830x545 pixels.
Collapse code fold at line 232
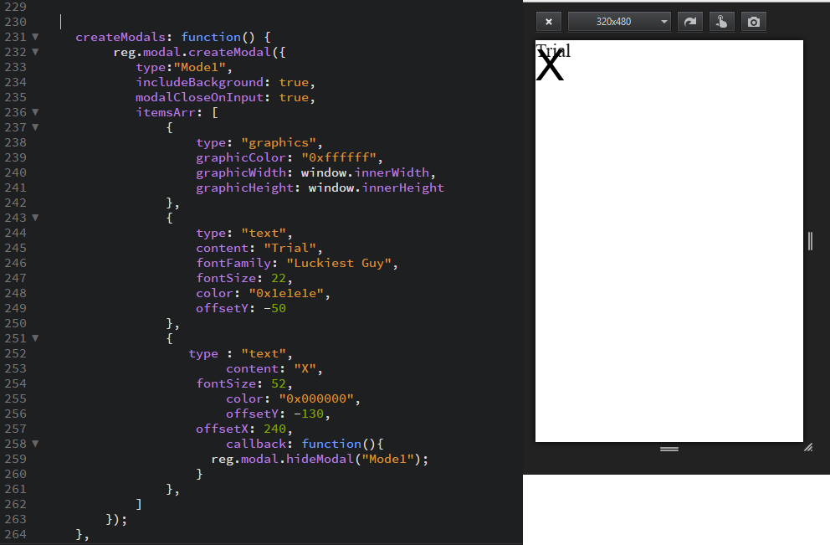tap(35, 52)
